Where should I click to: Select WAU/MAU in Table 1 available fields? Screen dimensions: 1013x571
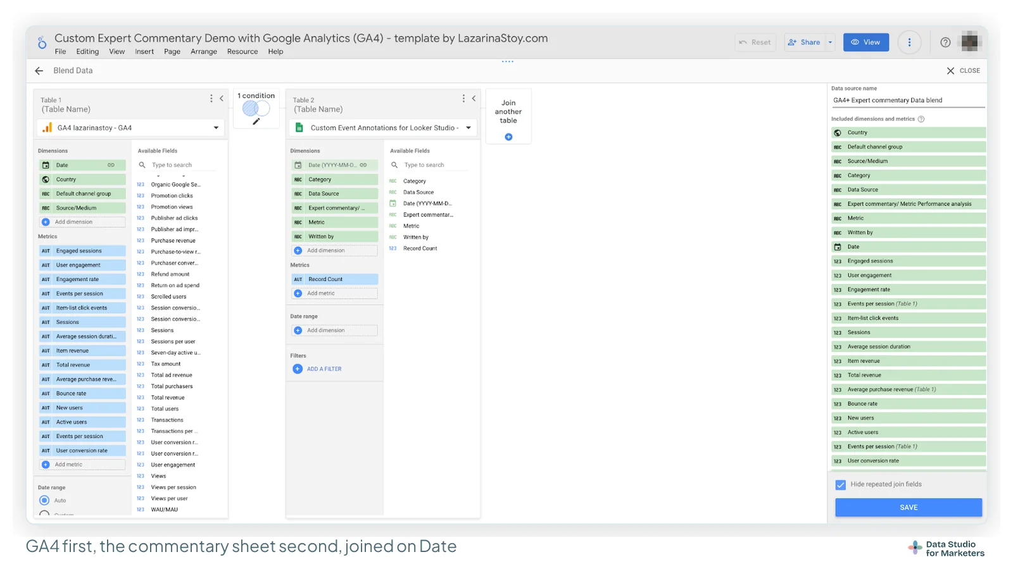pyautogui.click(x=165, y=510)
